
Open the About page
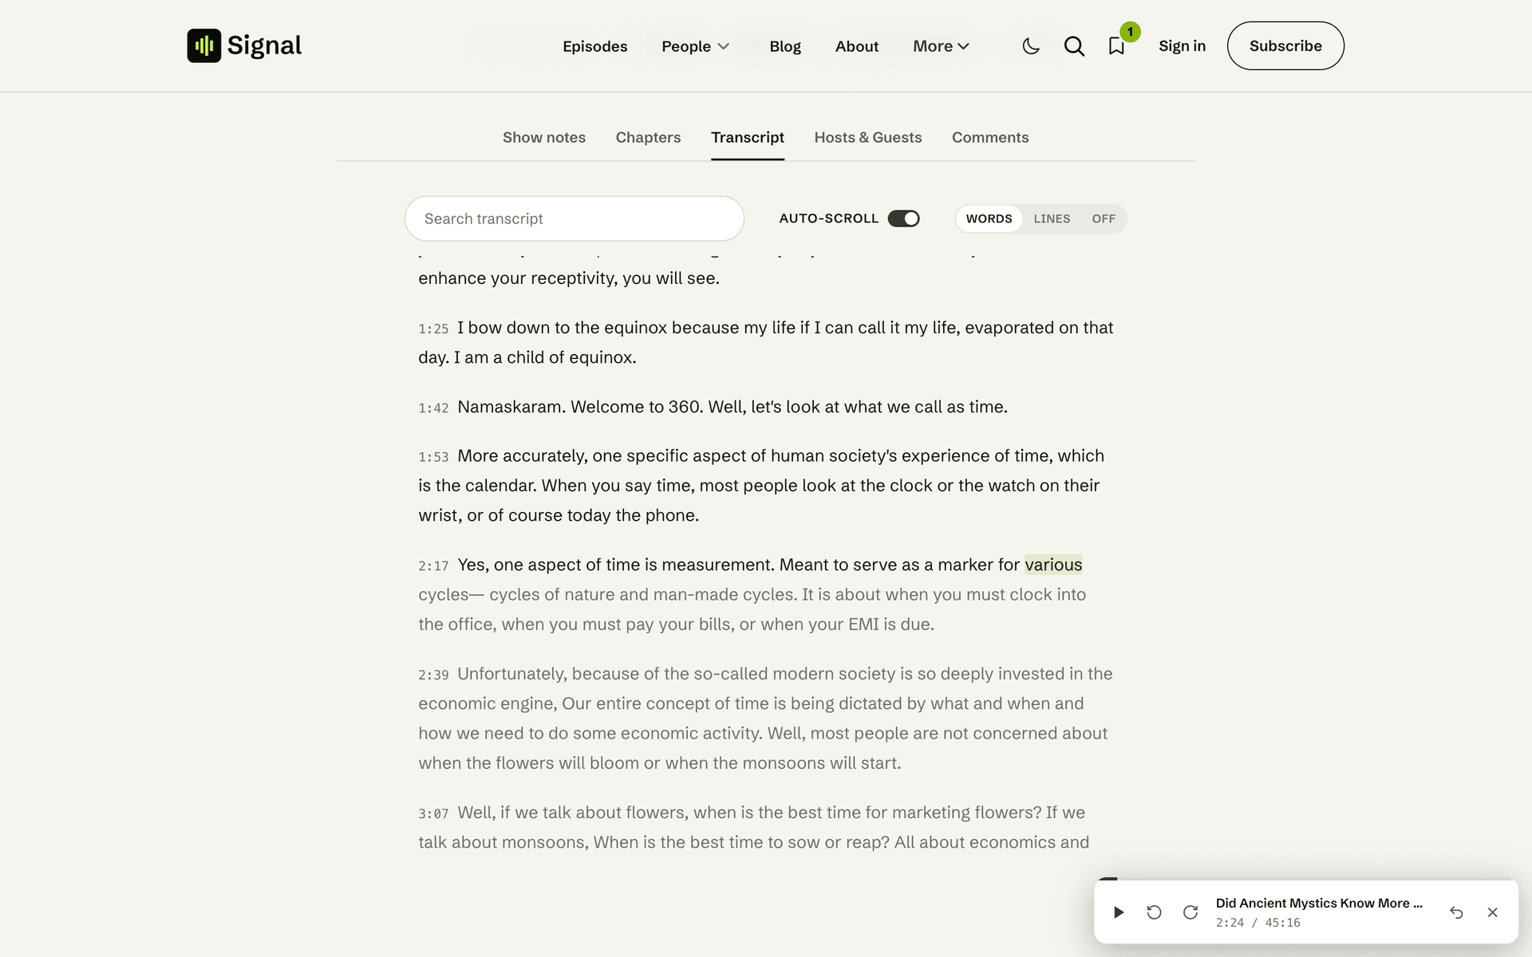pos(857,46)
